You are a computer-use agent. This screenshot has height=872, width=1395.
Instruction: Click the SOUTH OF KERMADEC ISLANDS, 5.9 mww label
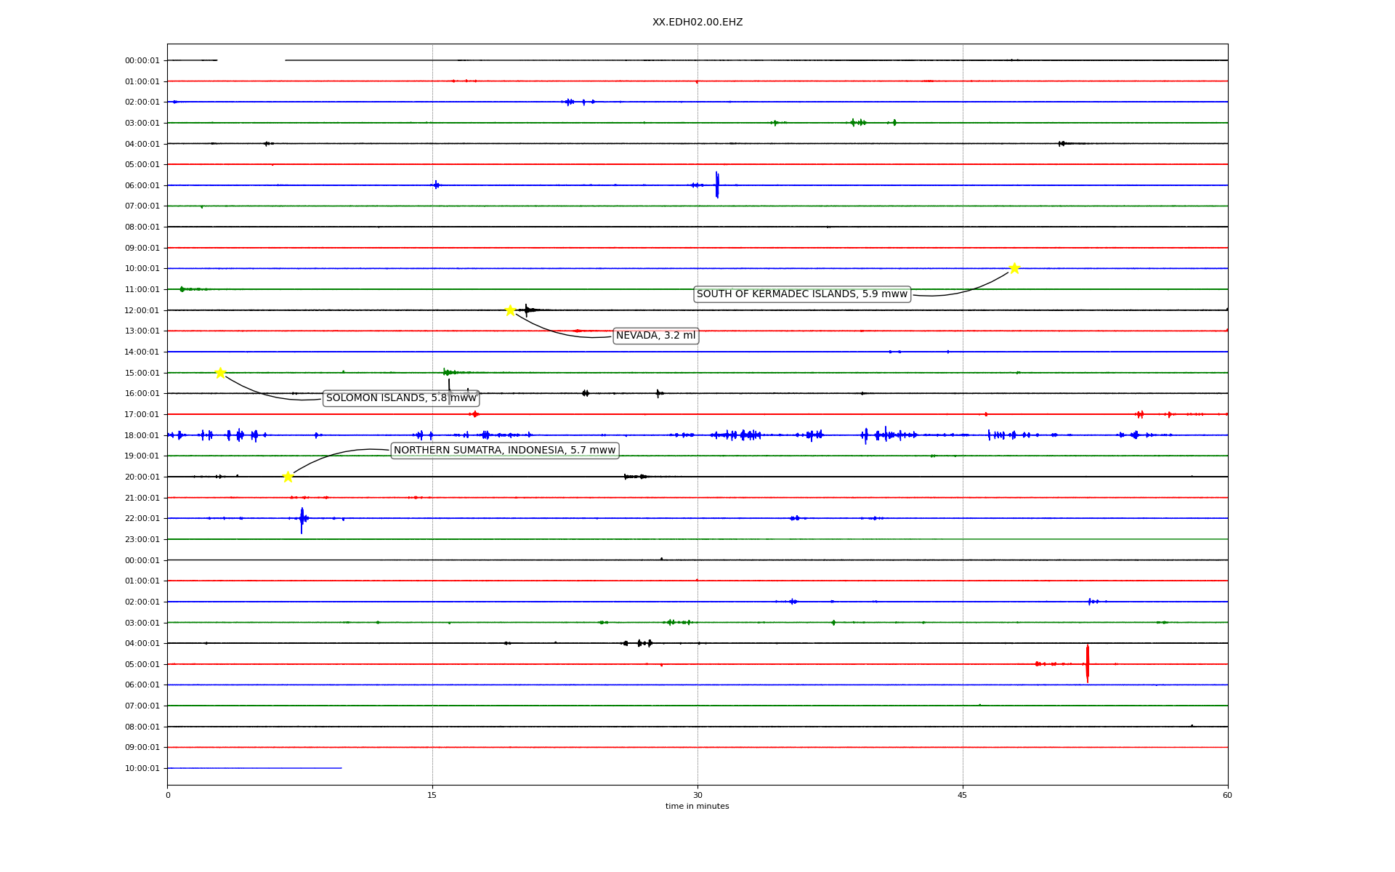pos(801,294)
